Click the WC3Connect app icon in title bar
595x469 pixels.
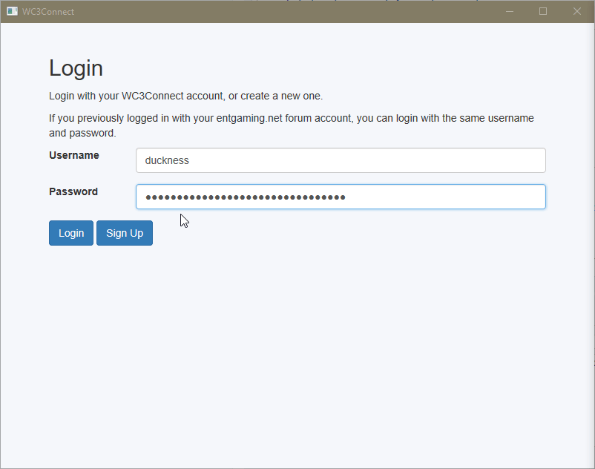click(12, 11)
